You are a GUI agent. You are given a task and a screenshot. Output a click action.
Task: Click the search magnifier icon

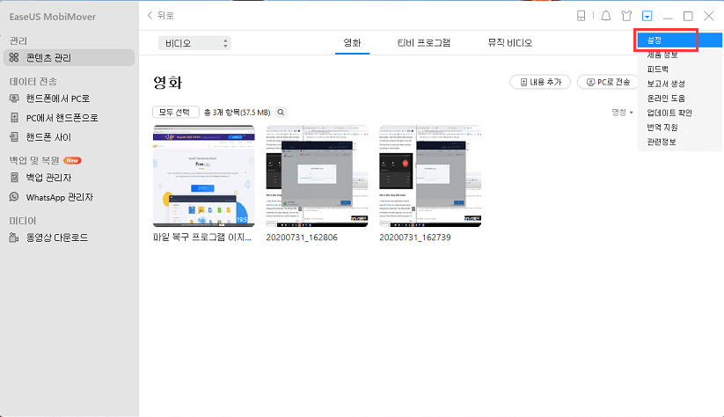click(281, 113)
